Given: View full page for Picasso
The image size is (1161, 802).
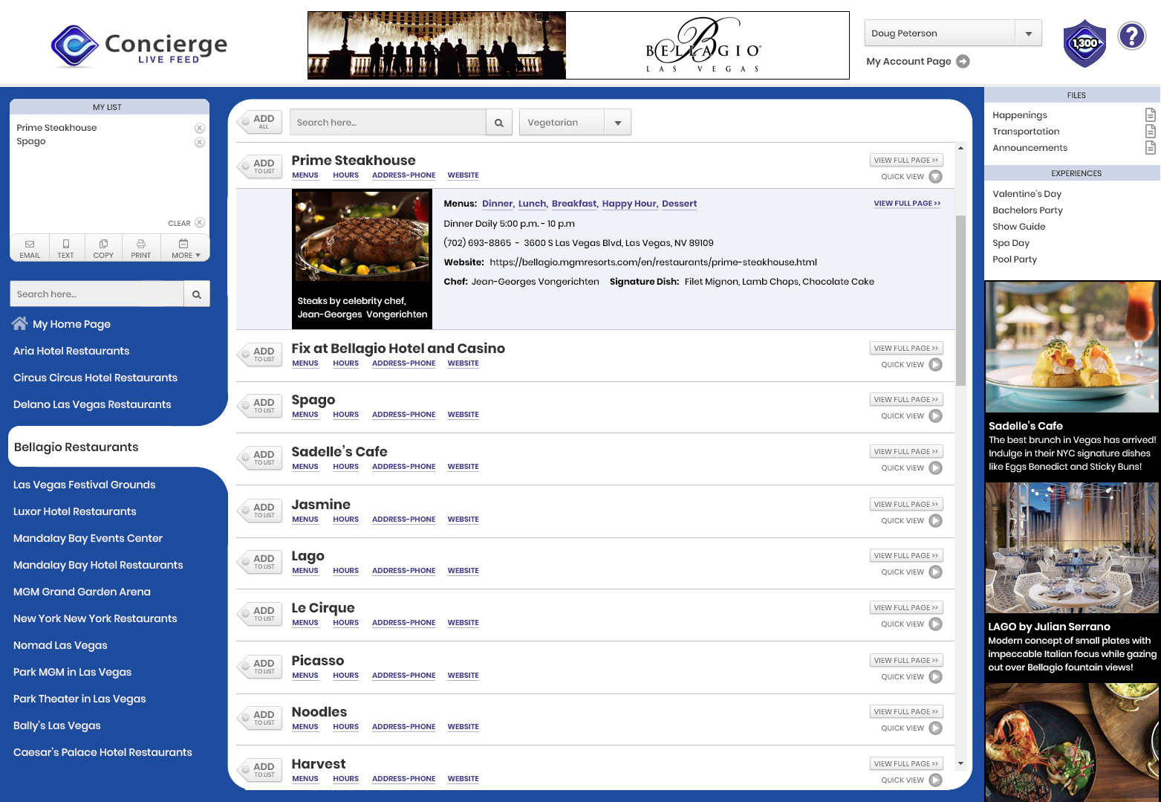Looking at the screenshot, I should (906, 661).
